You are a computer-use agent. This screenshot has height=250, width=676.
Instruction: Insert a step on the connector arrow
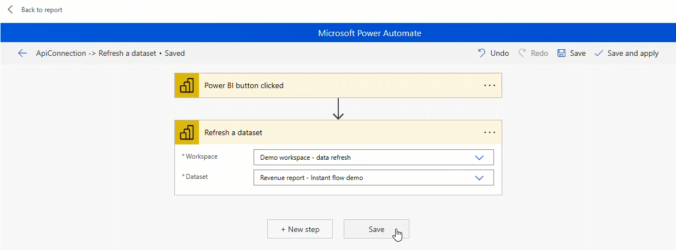pyautogui.click(x=338, y=109)
